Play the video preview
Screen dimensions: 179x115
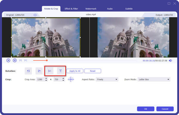(8, 60)
